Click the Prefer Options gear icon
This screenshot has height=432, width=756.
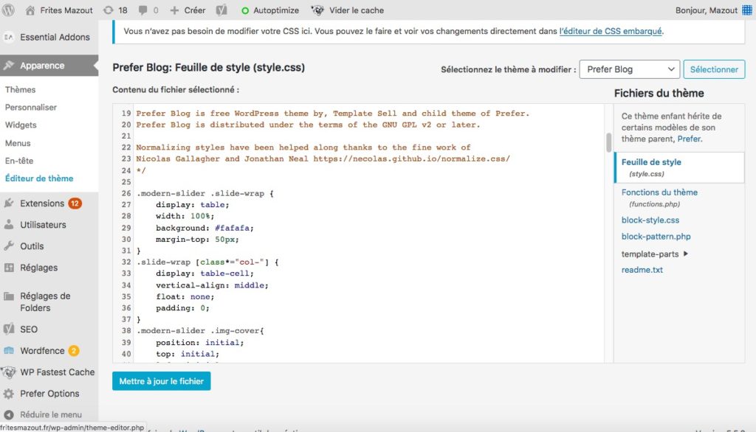[x=9, y=394]
